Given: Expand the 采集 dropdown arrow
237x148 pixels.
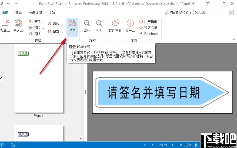Looking at the screenshot, I should point(5,34).
